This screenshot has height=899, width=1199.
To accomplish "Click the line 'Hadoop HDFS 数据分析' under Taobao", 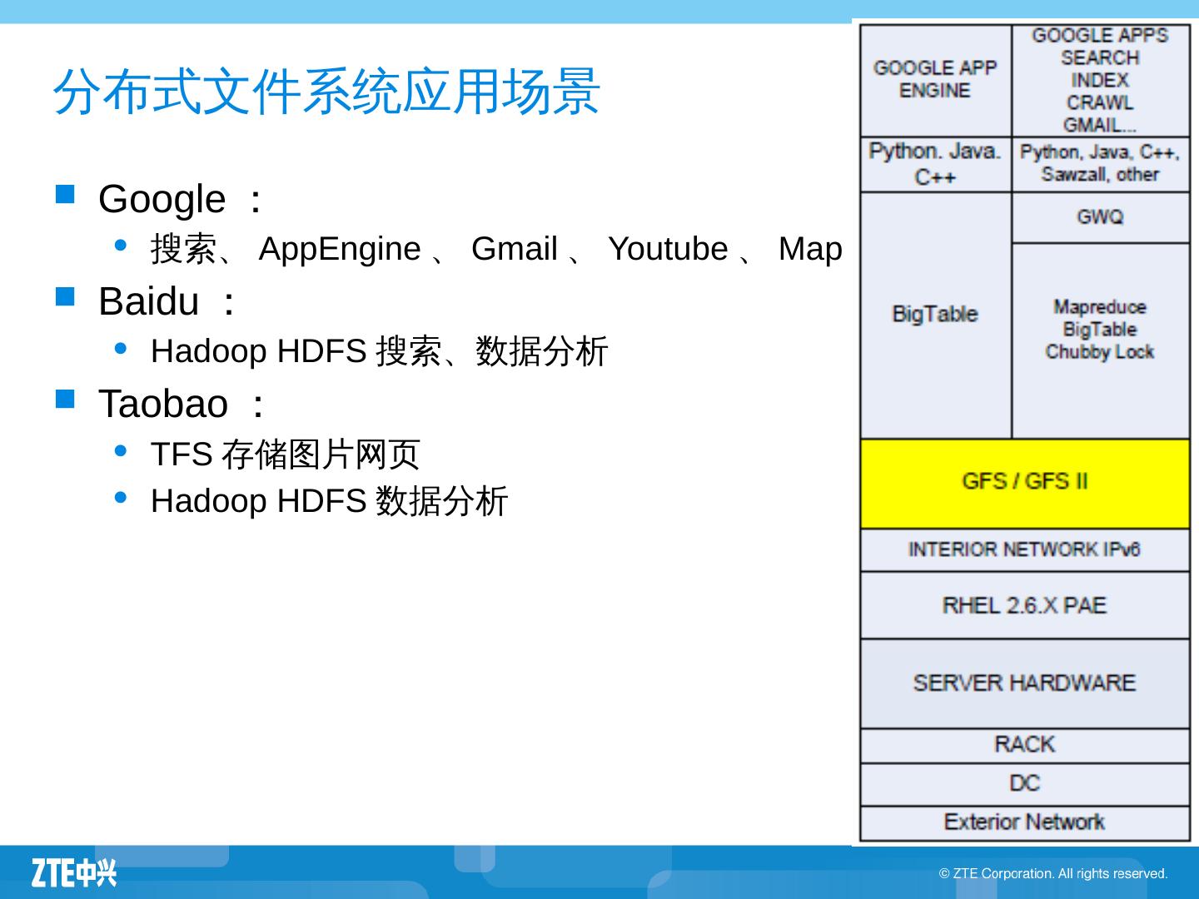I will (330, 501).
